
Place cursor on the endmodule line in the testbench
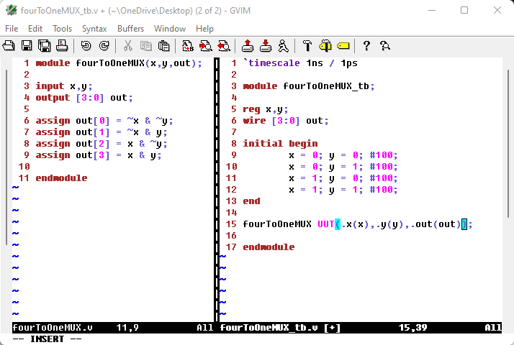coord(269,247)
